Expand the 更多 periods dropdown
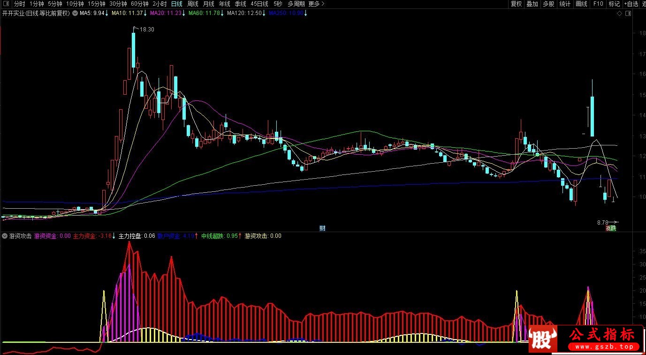 316,4
